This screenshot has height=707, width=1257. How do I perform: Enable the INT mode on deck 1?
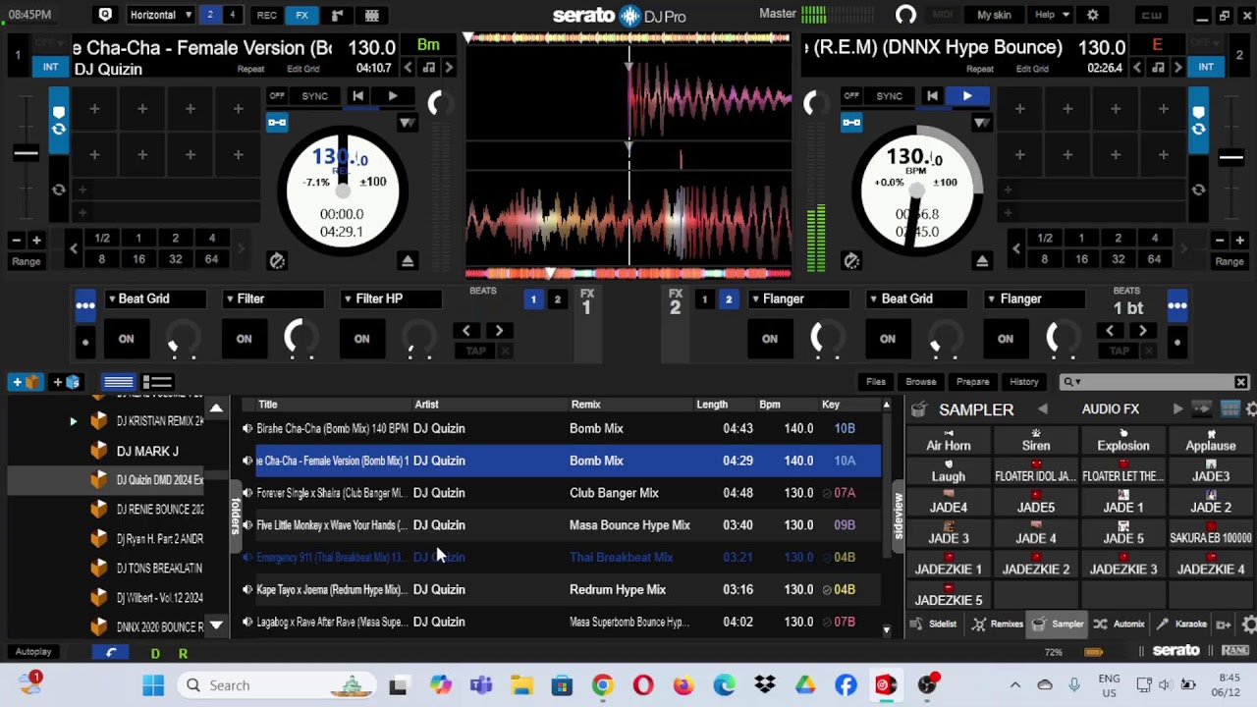(50, 67)
